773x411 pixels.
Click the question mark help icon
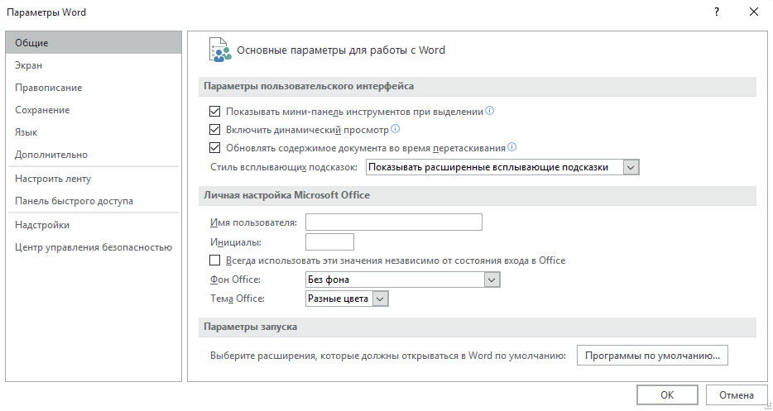[x=716, y=12]
